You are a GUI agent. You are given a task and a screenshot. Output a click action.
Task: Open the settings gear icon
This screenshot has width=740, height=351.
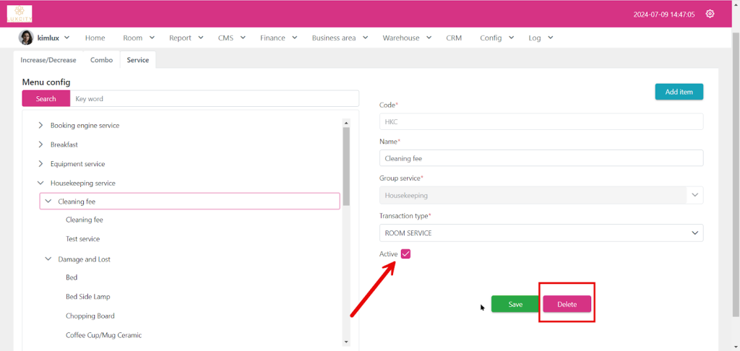[710, 14]
